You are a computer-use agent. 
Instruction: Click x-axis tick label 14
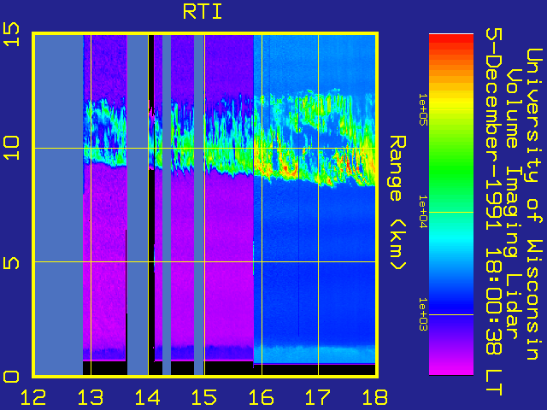148,397
